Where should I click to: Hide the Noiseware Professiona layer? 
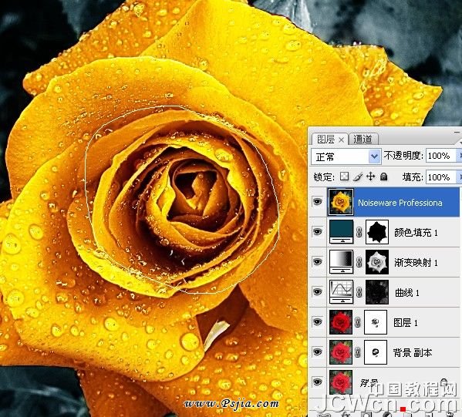317,202
